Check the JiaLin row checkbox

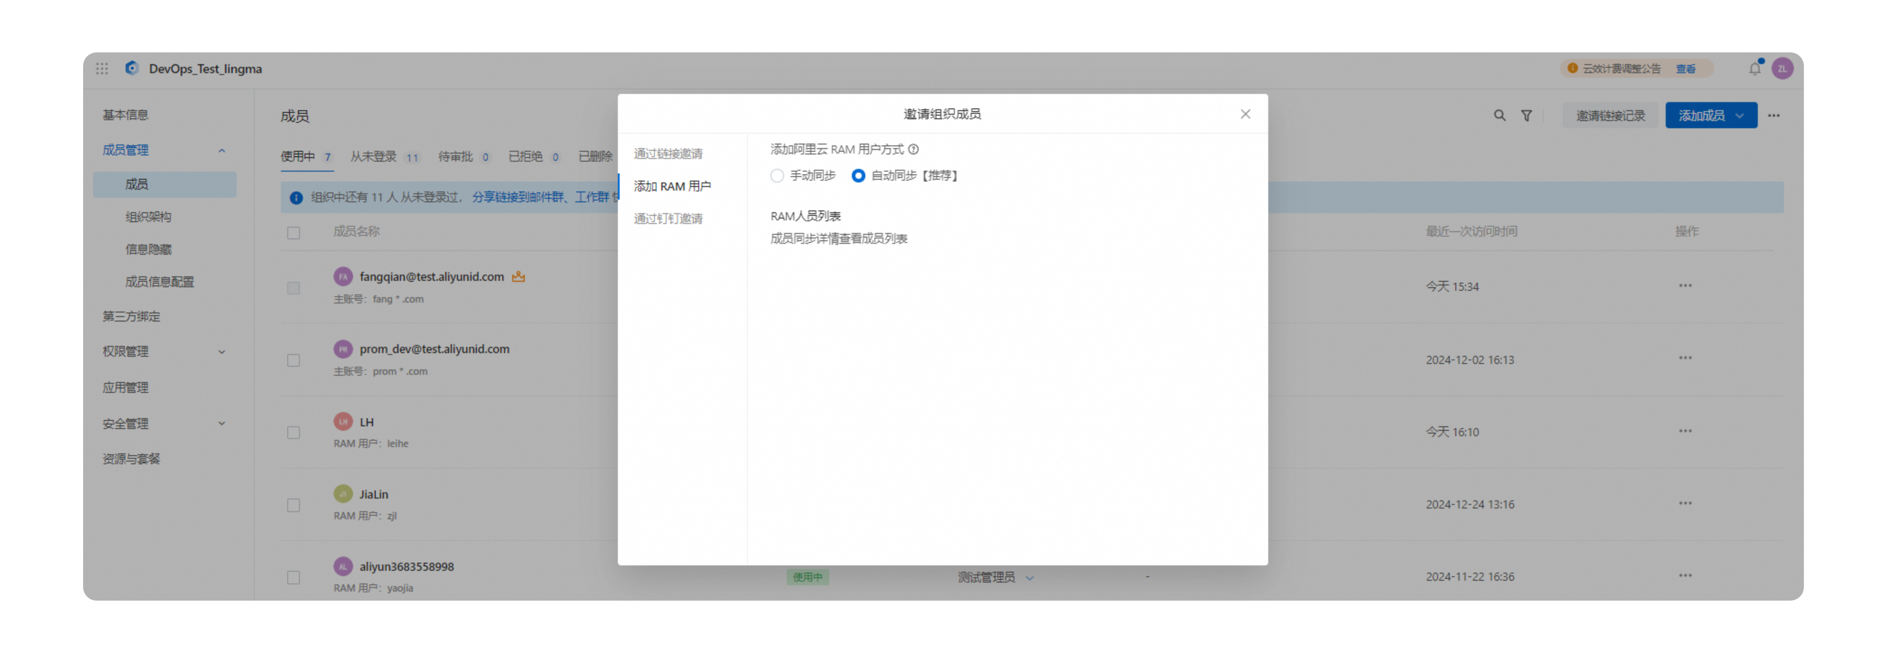pos(294,505)
